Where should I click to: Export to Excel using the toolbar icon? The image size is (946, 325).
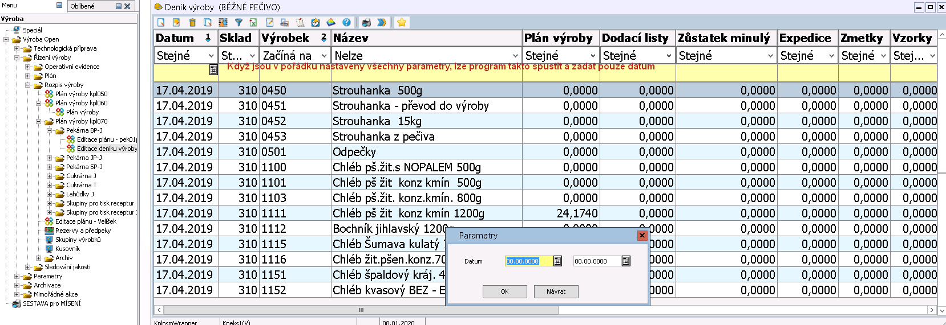[253, 23]
